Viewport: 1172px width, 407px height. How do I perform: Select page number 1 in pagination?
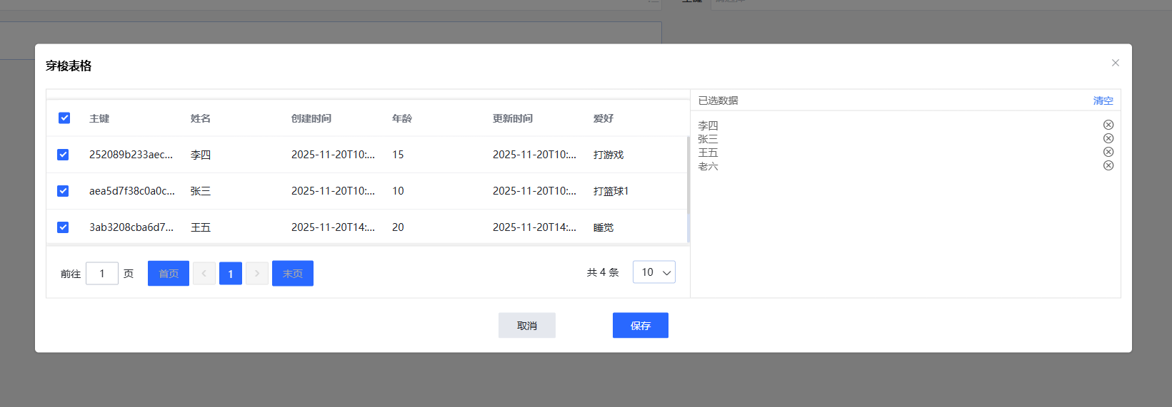coord(231,274)
